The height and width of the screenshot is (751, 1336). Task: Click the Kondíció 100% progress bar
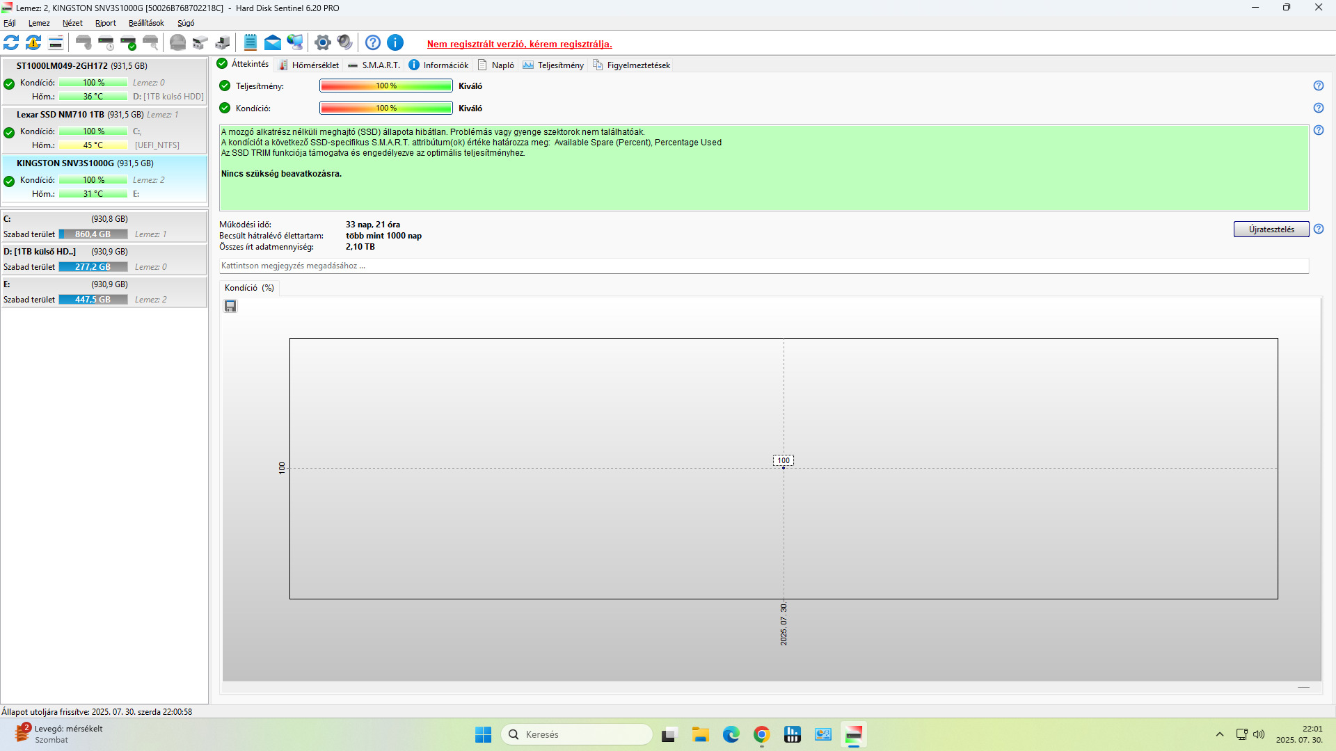[385, 108]
